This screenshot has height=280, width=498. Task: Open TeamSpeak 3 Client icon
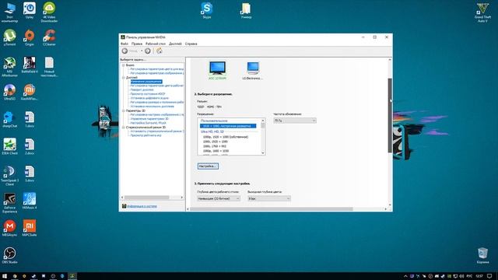pyautogui.click(x=9, y=176)
